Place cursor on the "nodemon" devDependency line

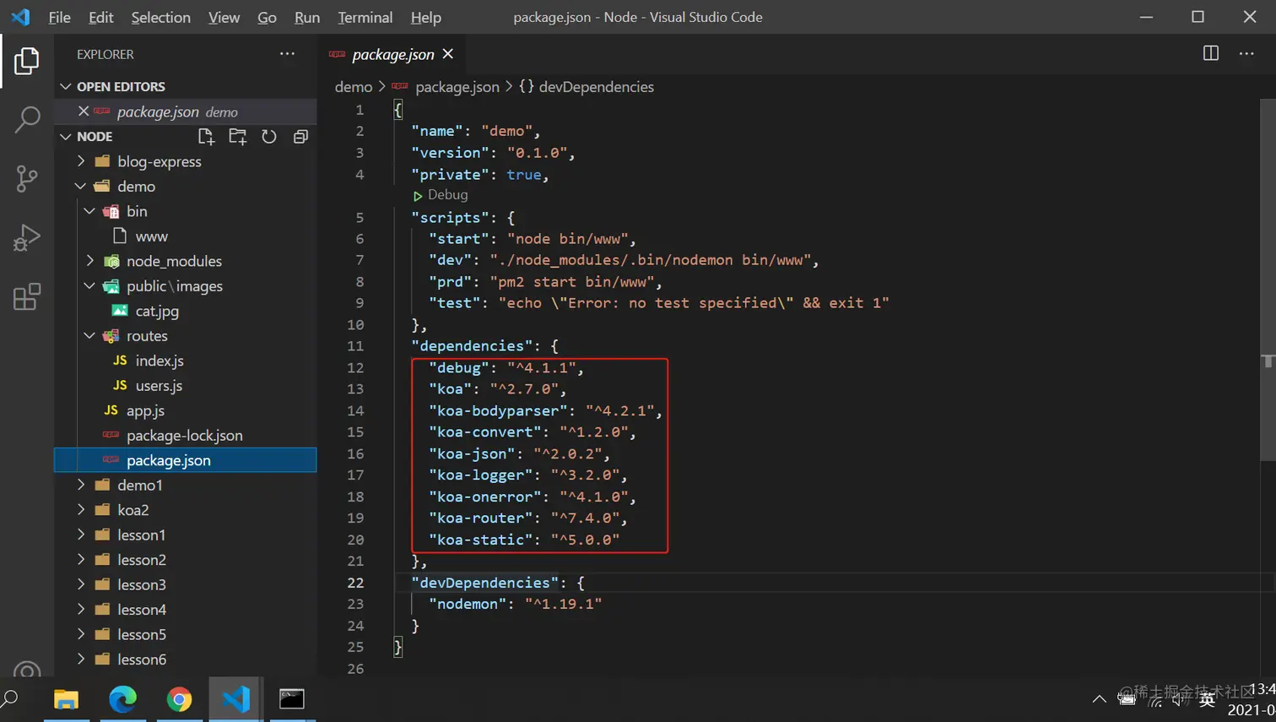(x=515, y=604)
